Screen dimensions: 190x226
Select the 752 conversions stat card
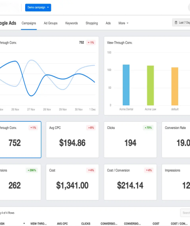tap(21, 140)
